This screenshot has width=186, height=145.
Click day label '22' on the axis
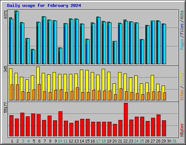(125, 141)
